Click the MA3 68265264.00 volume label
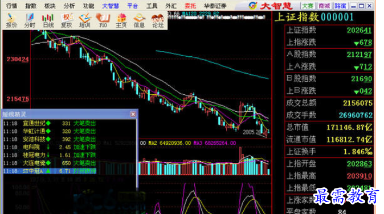The image size is (384, 214). coord(215,143)
